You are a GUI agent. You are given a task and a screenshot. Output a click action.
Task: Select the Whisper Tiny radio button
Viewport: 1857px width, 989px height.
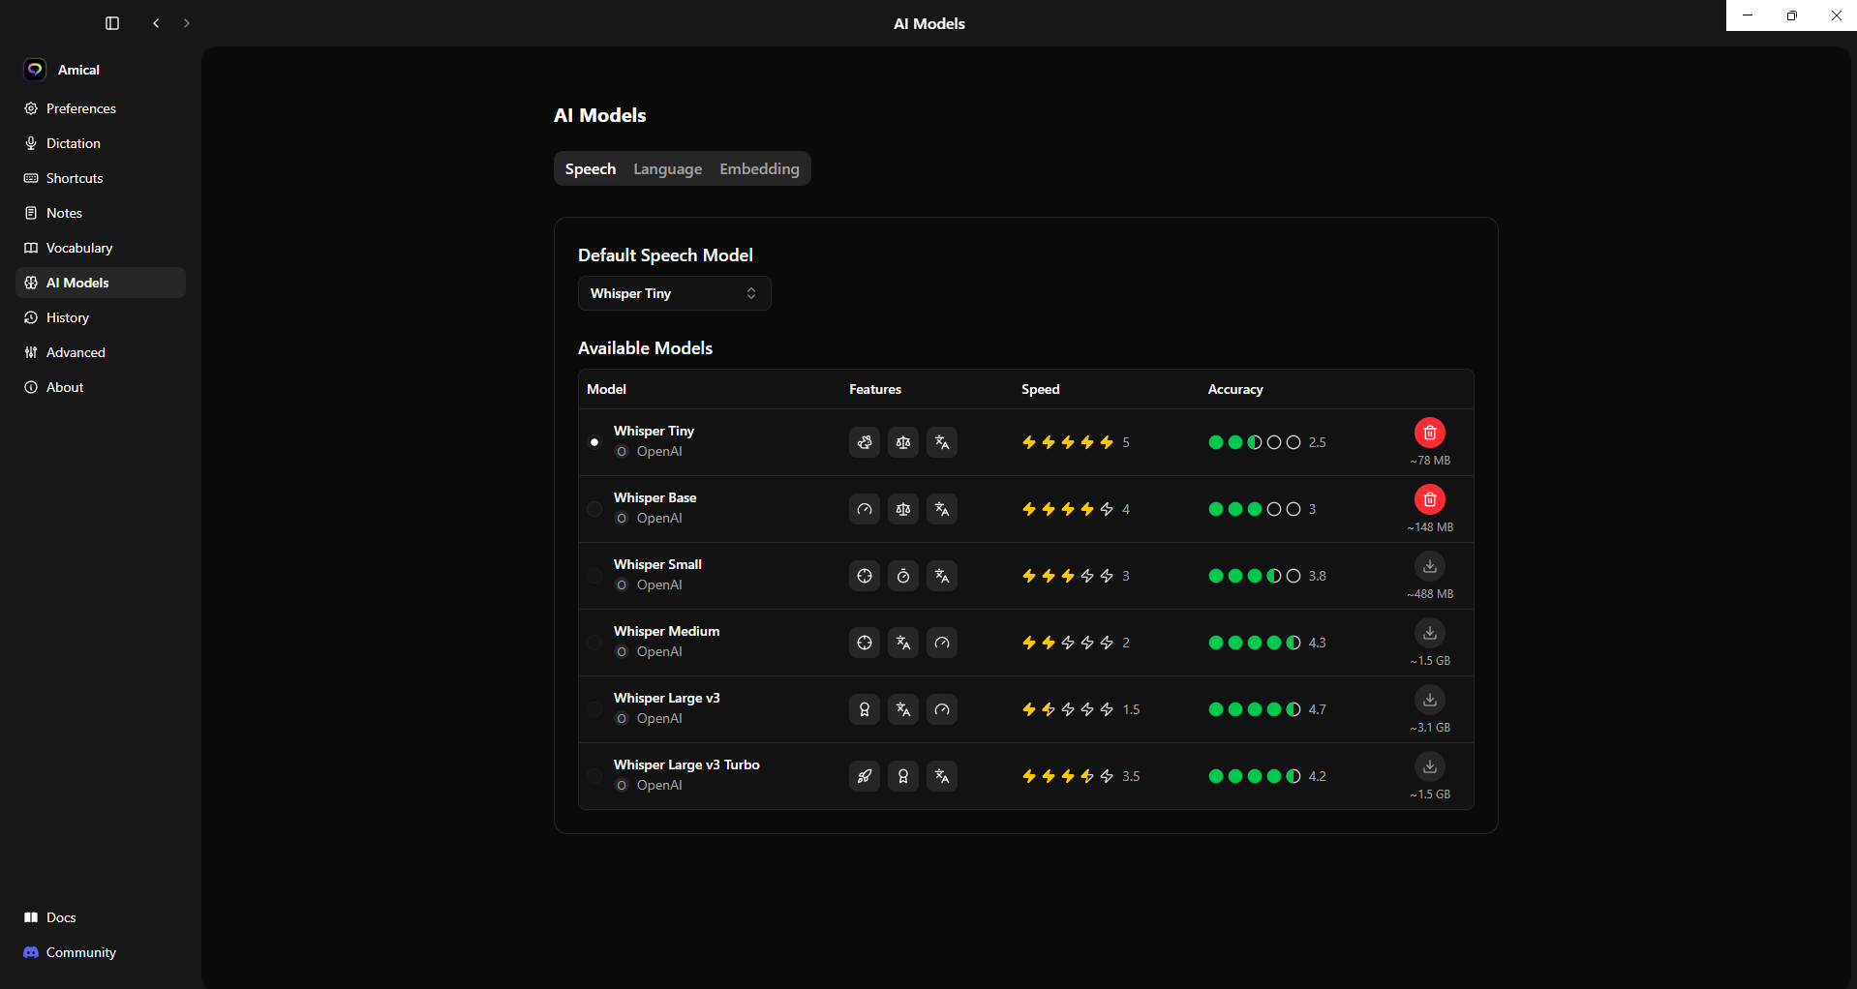(594, 442)
